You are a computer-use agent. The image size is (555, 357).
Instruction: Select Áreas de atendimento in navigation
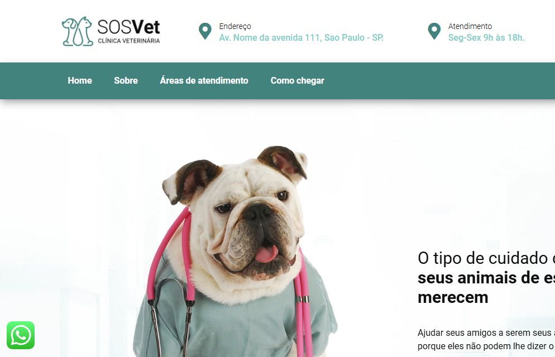[x=204, y=80]
